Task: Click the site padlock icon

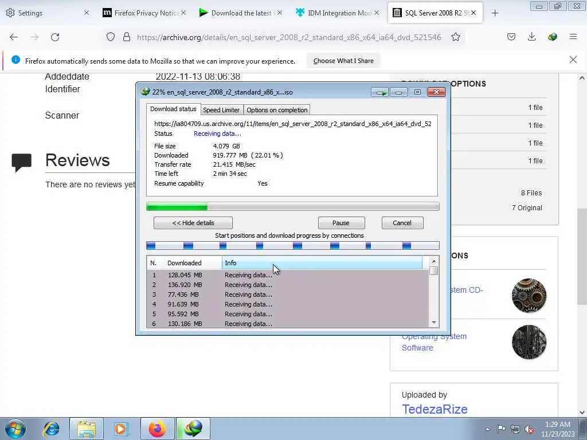Action: tap(127, 37)
